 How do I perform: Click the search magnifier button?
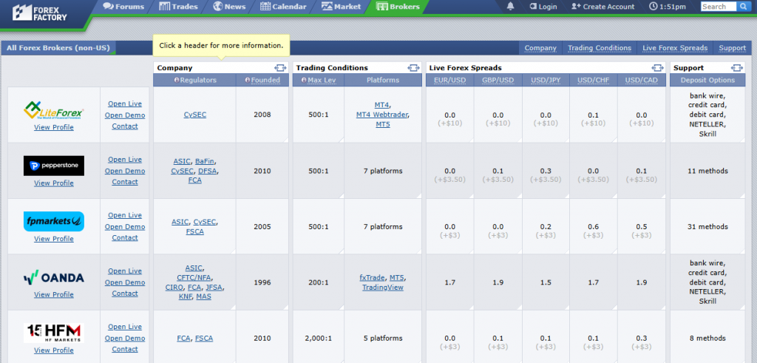click(x=743, y=7)
